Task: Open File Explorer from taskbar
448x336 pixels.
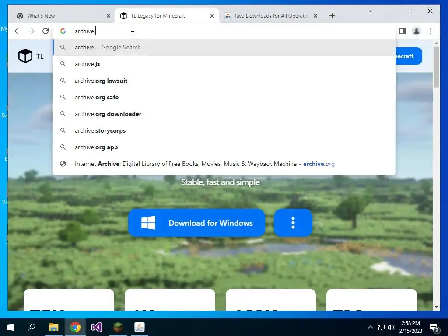Action: pos(53,327)
